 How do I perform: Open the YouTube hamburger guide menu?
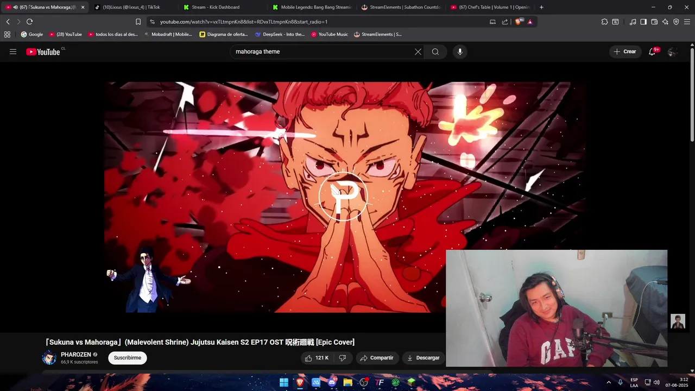pyautogui.click(x=13, y=52)
